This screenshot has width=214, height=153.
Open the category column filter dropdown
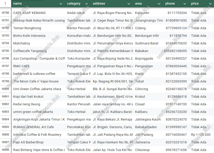(x=87, y=4)
